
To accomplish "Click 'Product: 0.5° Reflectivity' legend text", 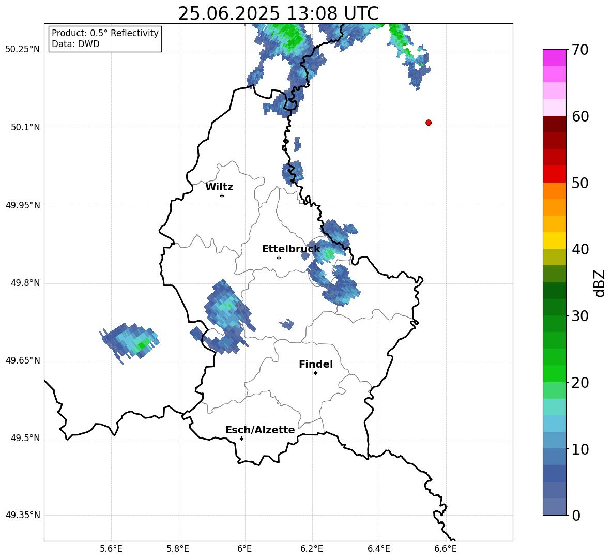I will coord(105,33).
